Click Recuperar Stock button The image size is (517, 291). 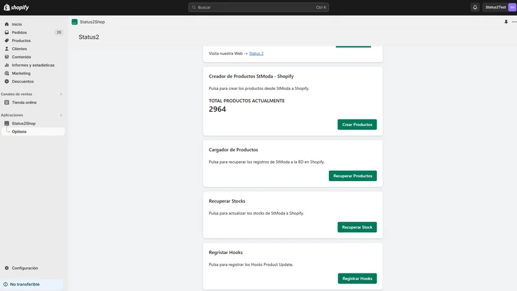[x=357, y=228]
